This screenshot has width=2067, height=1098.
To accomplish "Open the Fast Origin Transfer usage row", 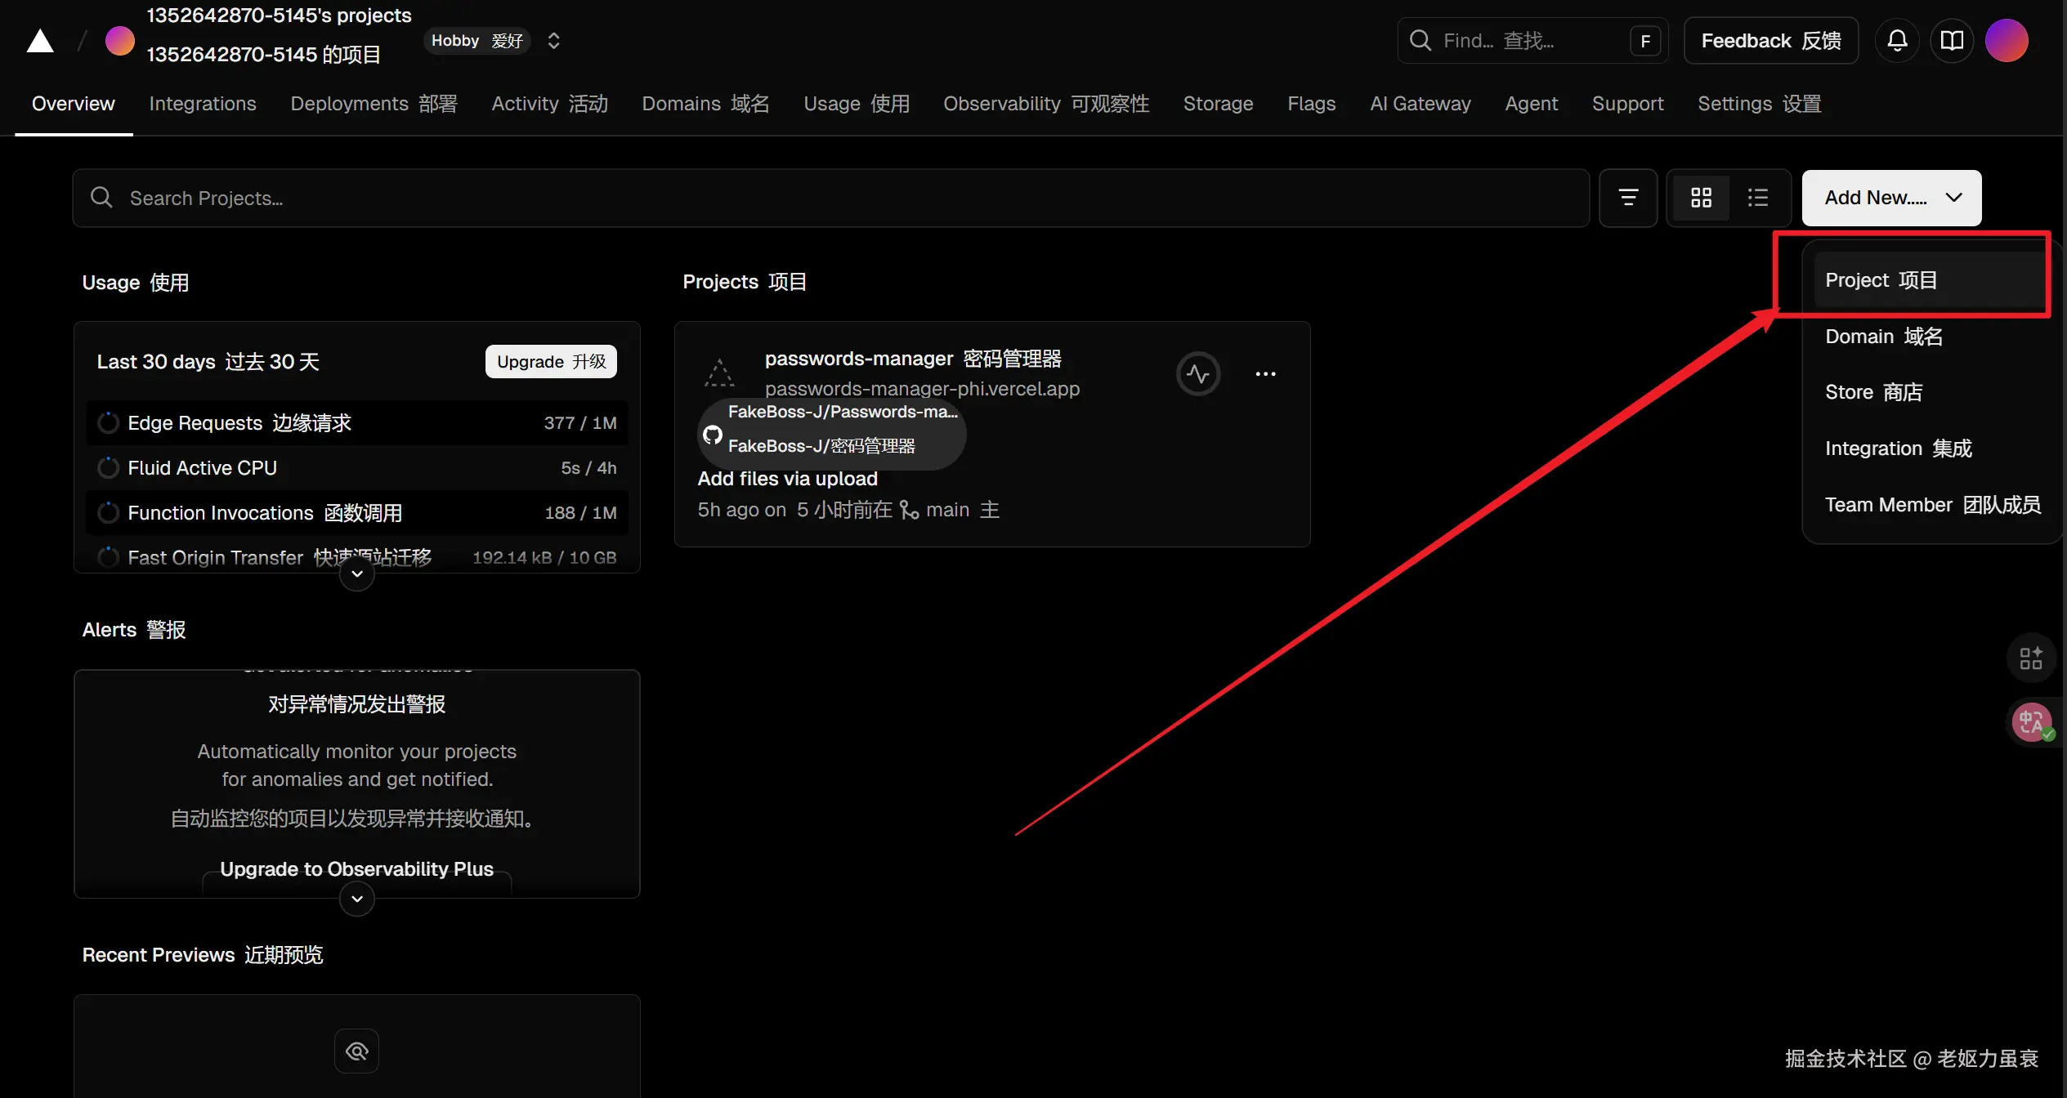I will [x=357, y=557].
